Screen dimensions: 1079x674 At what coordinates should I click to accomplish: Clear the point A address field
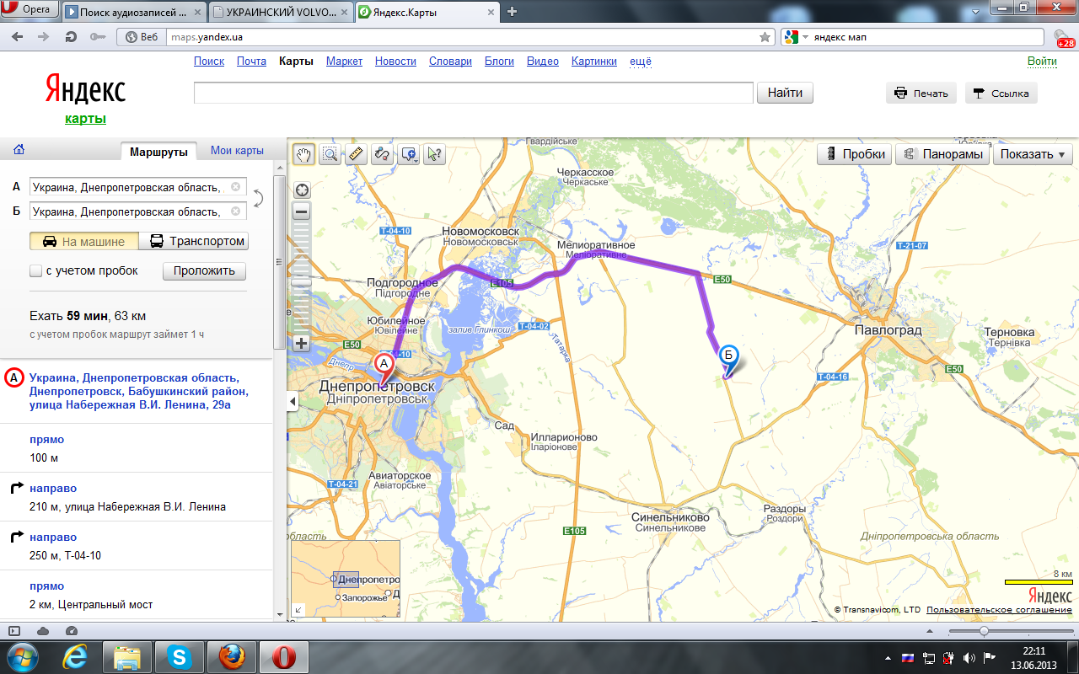tap(236, 187)
